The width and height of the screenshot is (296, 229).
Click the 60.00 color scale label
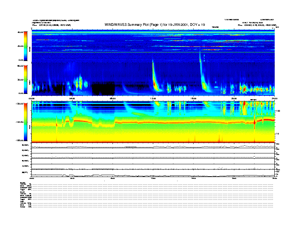pos(20,66)
